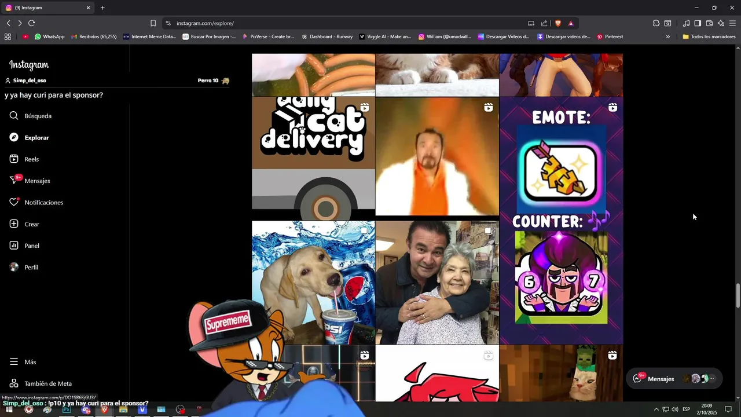This screenshot has height=417, width=741.
Task: Open Buscar Por Imagen bookmark
Action: (x=209, y=36)
